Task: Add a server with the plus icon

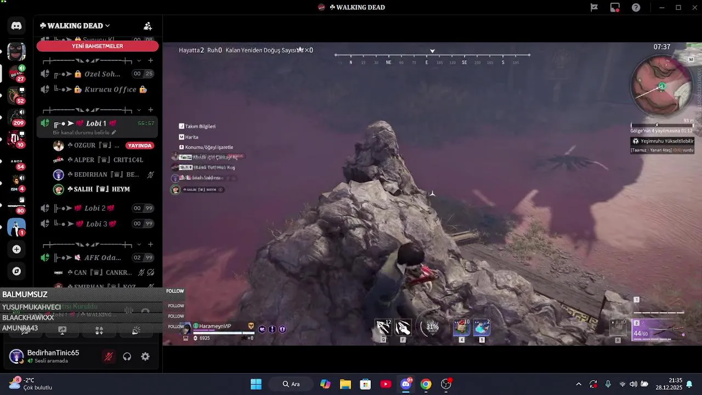Action: coord(16,249)
